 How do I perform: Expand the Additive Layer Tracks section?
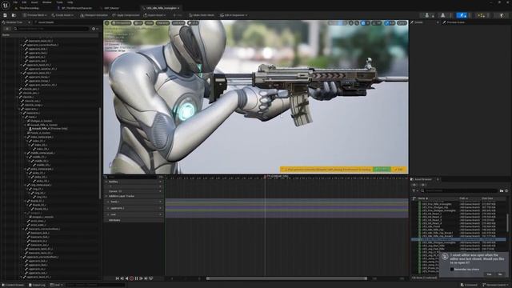coord(106,196)
